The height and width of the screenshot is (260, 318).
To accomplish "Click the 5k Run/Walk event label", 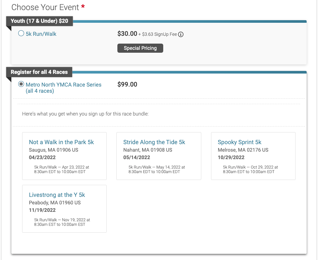I will [x=41, y=34].
